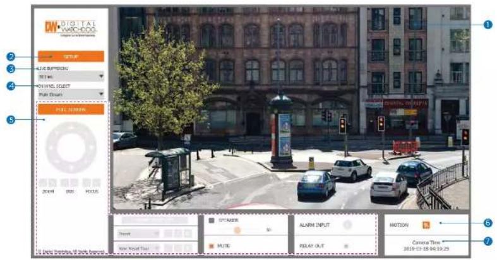497x260 pixels.
Task: Switch the view to FULL SCREEN
Action: [71, 109]
